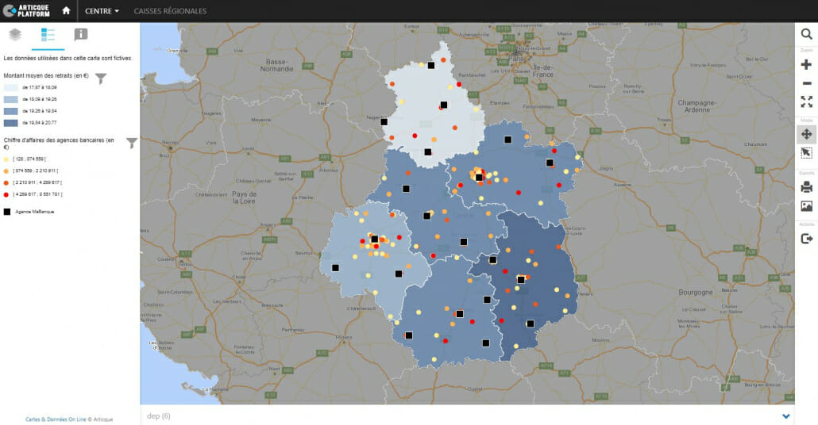Fit map to full extent
This screenshot has height=425, width=818.
click(807, 101)
